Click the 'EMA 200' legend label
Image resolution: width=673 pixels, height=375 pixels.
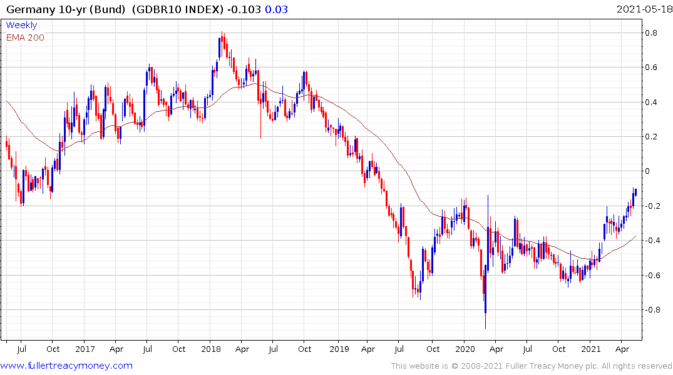coord(25,37)
